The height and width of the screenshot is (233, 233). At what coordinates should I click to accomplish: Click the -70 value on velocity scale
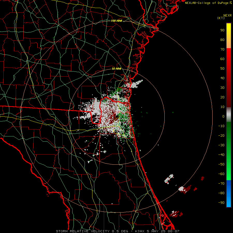click(x=221, y=184)
